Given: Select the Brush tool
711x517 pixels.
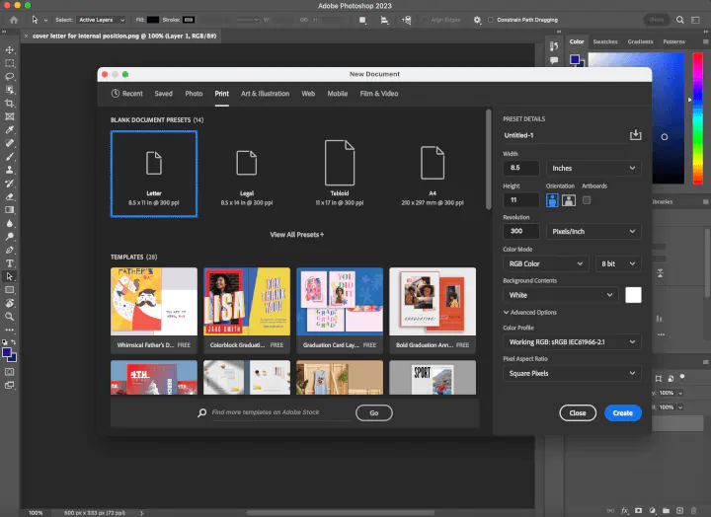Looking at the screenshot, I should [x=10, y=157].
